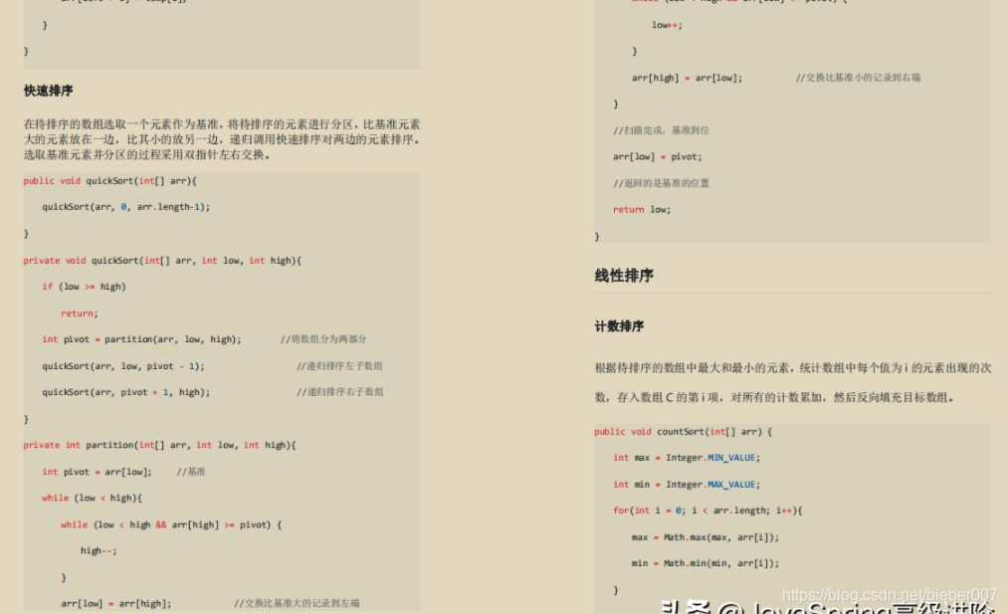Screen dimensions: 1008x614
Task: Click the paragraph line starting 在待排序的数组选取一个元素
Action: click(222, 124)
